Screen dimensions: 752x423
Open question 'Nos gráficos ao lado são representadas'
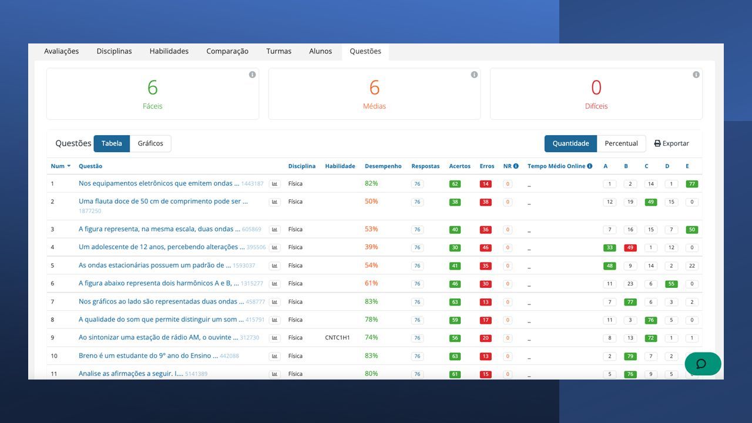(x=161, y=301)
